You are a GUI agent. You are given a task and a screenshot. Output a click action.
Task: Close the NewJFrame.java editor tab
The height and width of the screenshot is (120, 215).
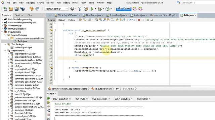pyautogui.click(x=103, y=15)
